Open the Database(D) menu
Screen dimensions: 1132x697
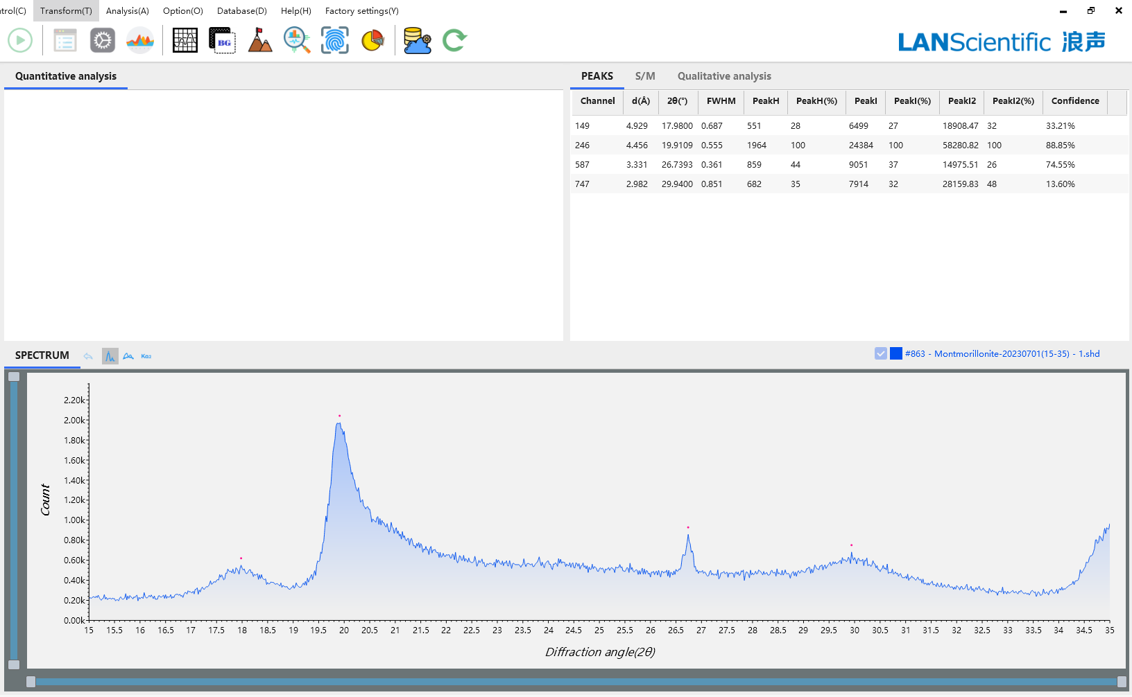[x=241, y=10]
